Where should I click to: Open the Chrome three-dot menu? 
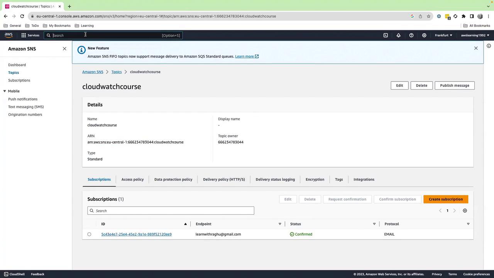click(x=488, y=16)
